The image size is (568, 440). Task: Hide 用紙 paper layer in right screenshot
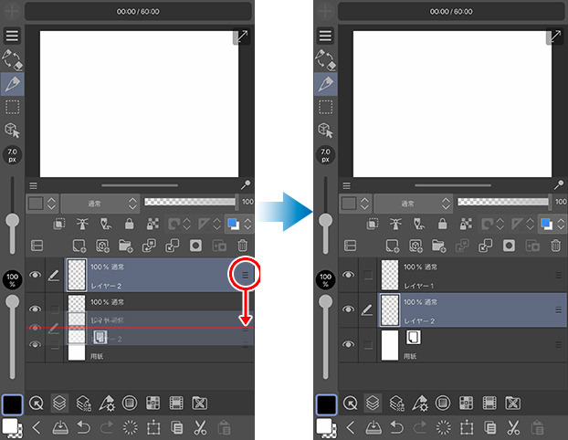pos(349,343)
